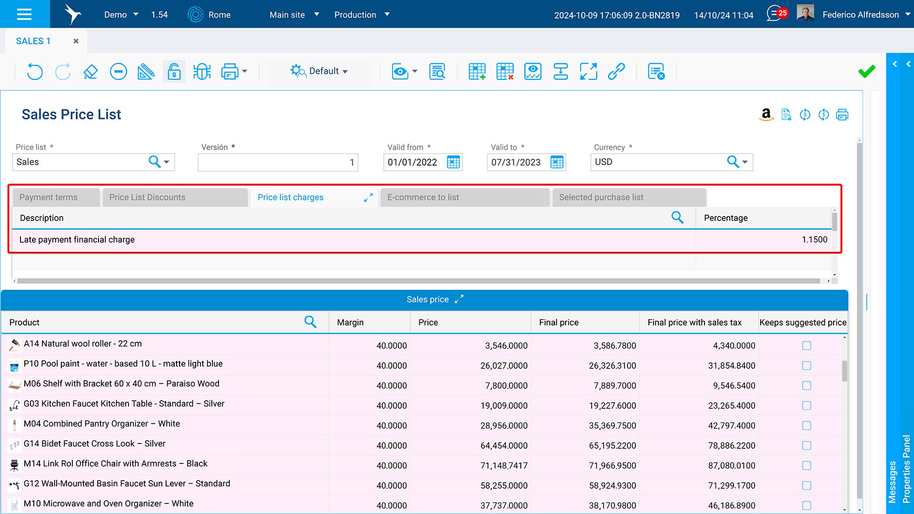This screenshot has height=514, width=914.
Task: Open the Price List Discounts tab
Action: pos(147,198)
